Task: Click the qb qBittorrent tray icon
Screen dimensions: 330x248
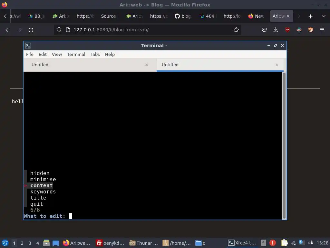Action: tap(311, 243)
